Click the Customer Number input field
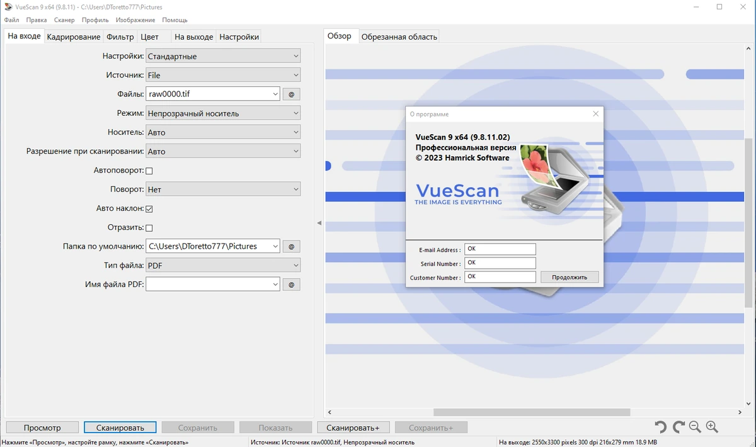This screenshot has height=447, width=756. [x=500, y=277]
